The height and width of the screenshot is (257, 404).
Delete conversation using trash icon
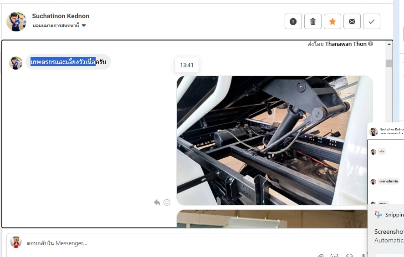[x=313, y=21]
